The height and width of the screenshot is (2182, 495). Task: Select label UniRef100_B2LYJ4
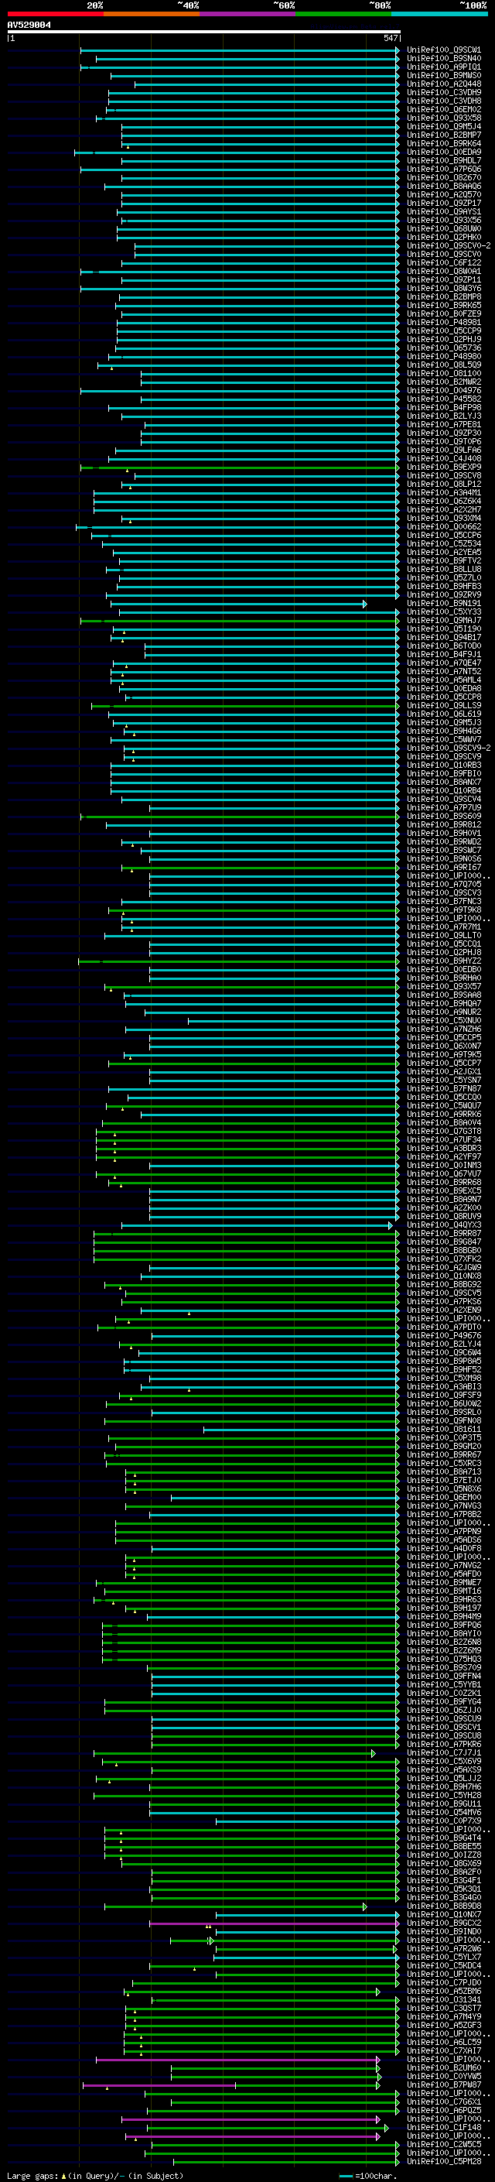(443, 1344)
